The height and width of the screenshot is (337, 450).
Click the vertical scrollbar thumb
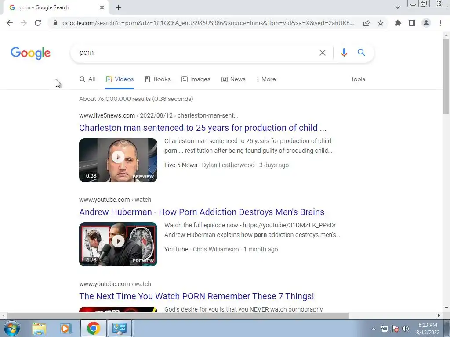click(x=446, y=76)
